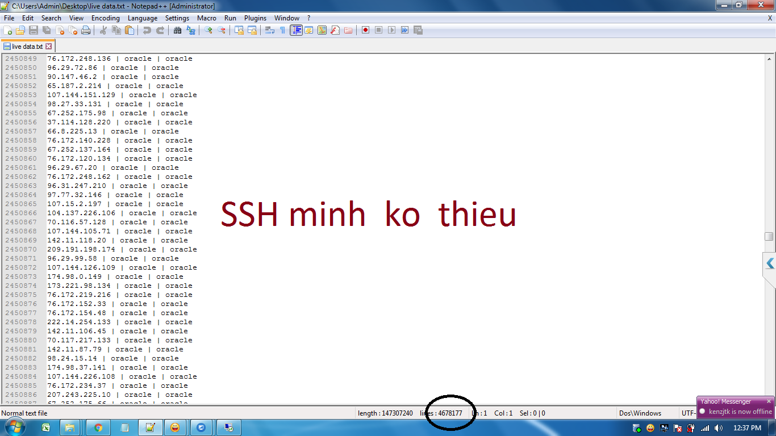Click the Copy icon in toolbar
This screenshot has height=436, width=776.
(116, 30)
